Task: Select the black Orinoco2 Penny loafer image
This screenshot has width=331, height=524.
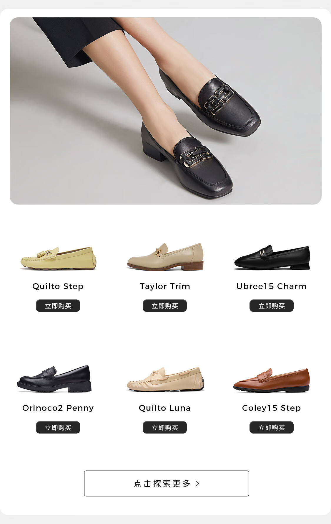Action: tap(54, 379)
